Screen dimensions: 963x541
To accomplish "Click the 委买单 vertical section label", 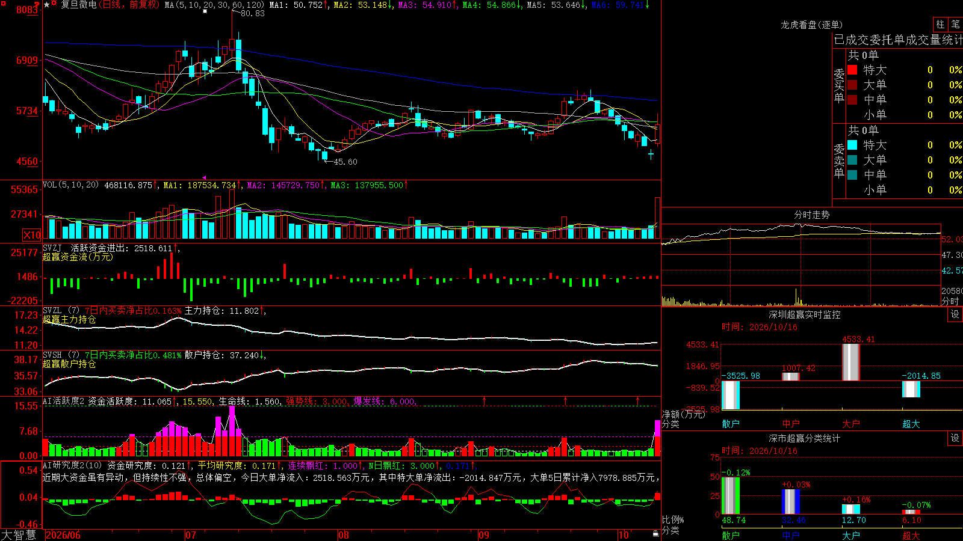I will 839,86.
